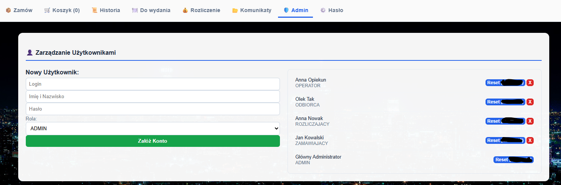
Task: Delete user Anna Opiekun with X
Action: click(x=530, y=83)
